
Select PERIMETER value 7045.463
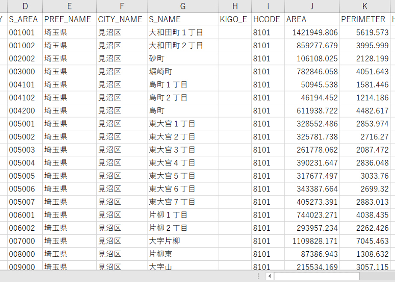click(x=365, y=241)
